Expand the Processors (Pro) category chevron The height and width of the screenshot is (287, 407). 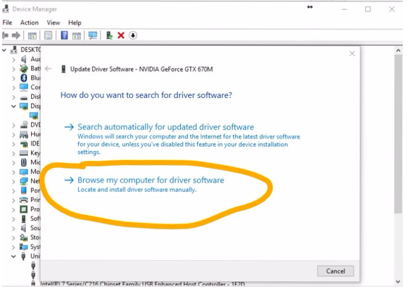pyautogui.click(x=14, y=210)
